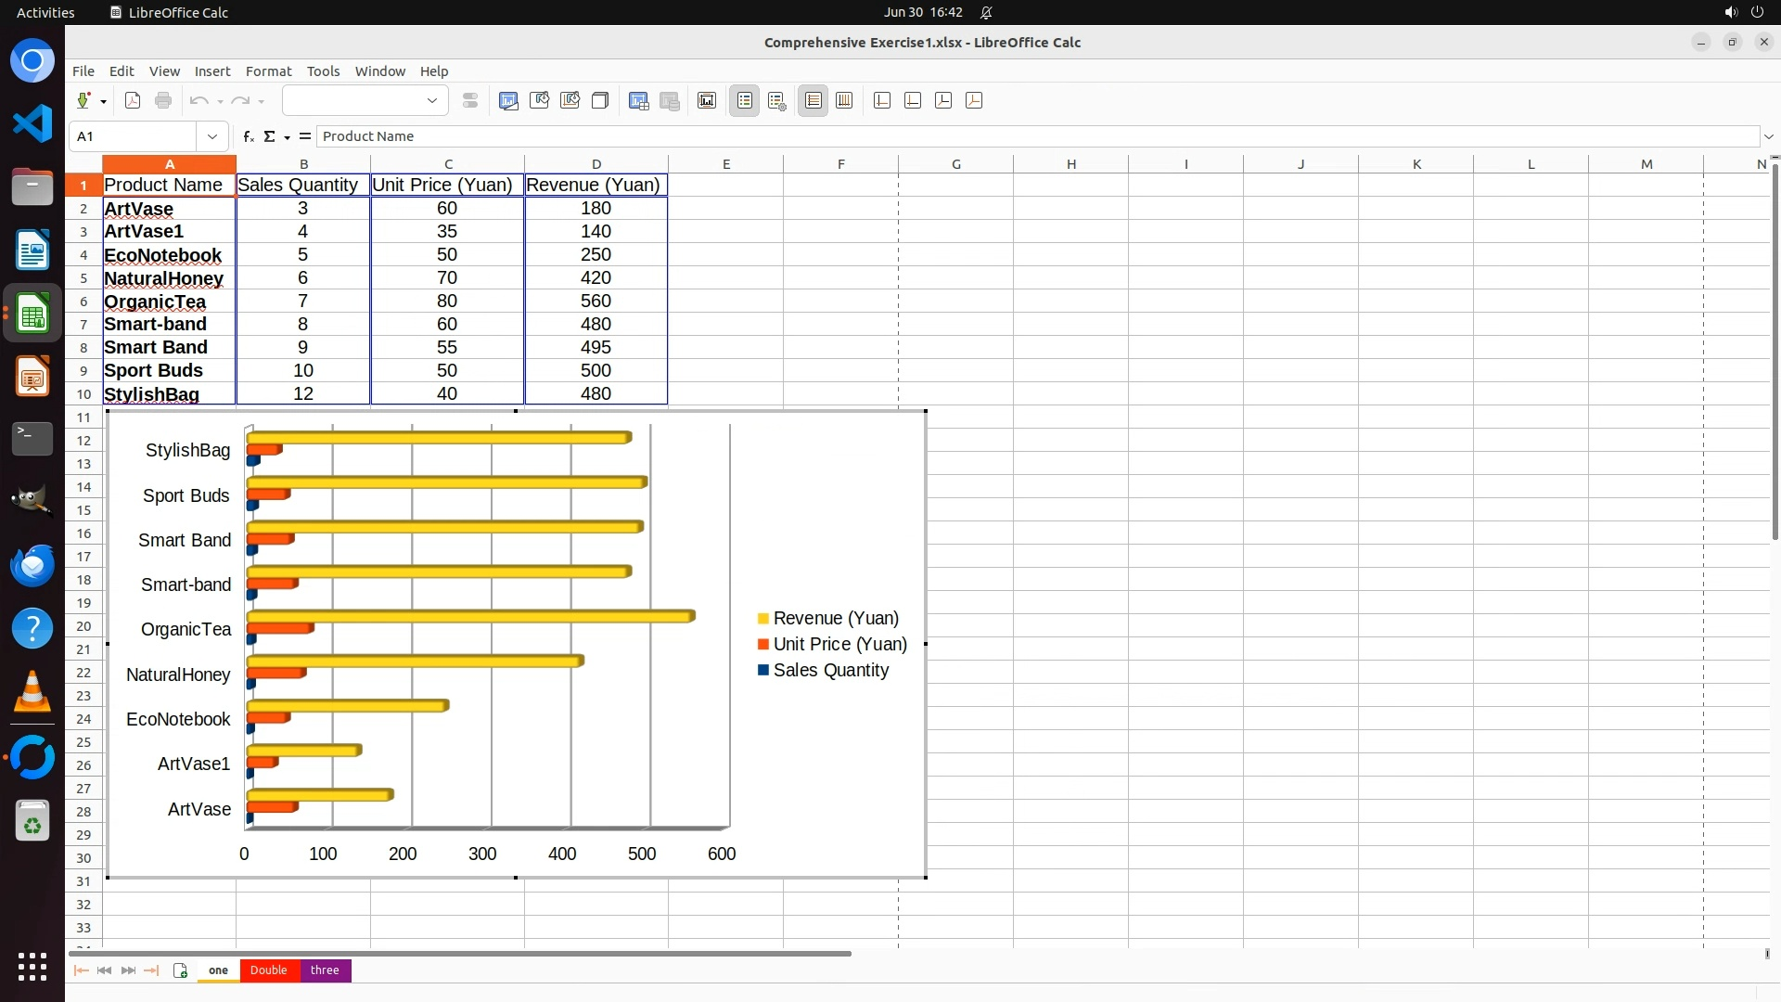Viewport: 1781px width, 1002px height.
Task: Click the Export as PDF icon
Action: (x=133, y=101)
